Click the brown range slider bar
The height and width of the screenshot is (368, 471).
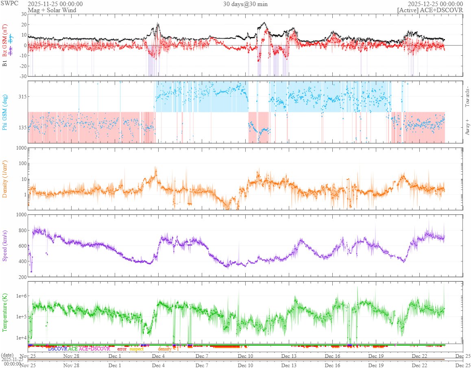click(236, 359)
